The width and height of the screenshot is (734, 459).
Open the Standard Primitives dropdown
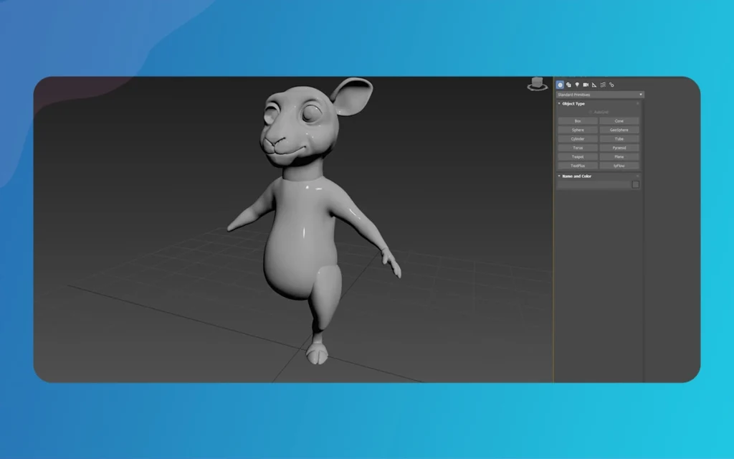pos(599,94)
